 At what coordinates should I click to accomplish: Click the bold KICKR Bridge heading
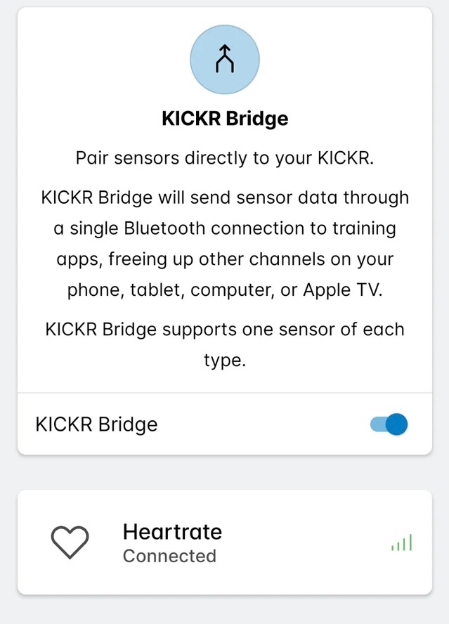225,118
